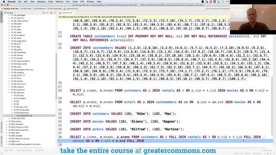Open the Event Log panel
Image resolution: width=276 pixels, height=155 pixels.
[267, 150]
